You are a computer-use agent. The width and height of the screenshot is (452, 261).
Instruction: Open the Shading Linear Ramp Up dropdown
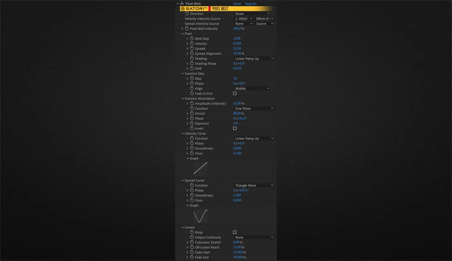[x=254, y=59]
